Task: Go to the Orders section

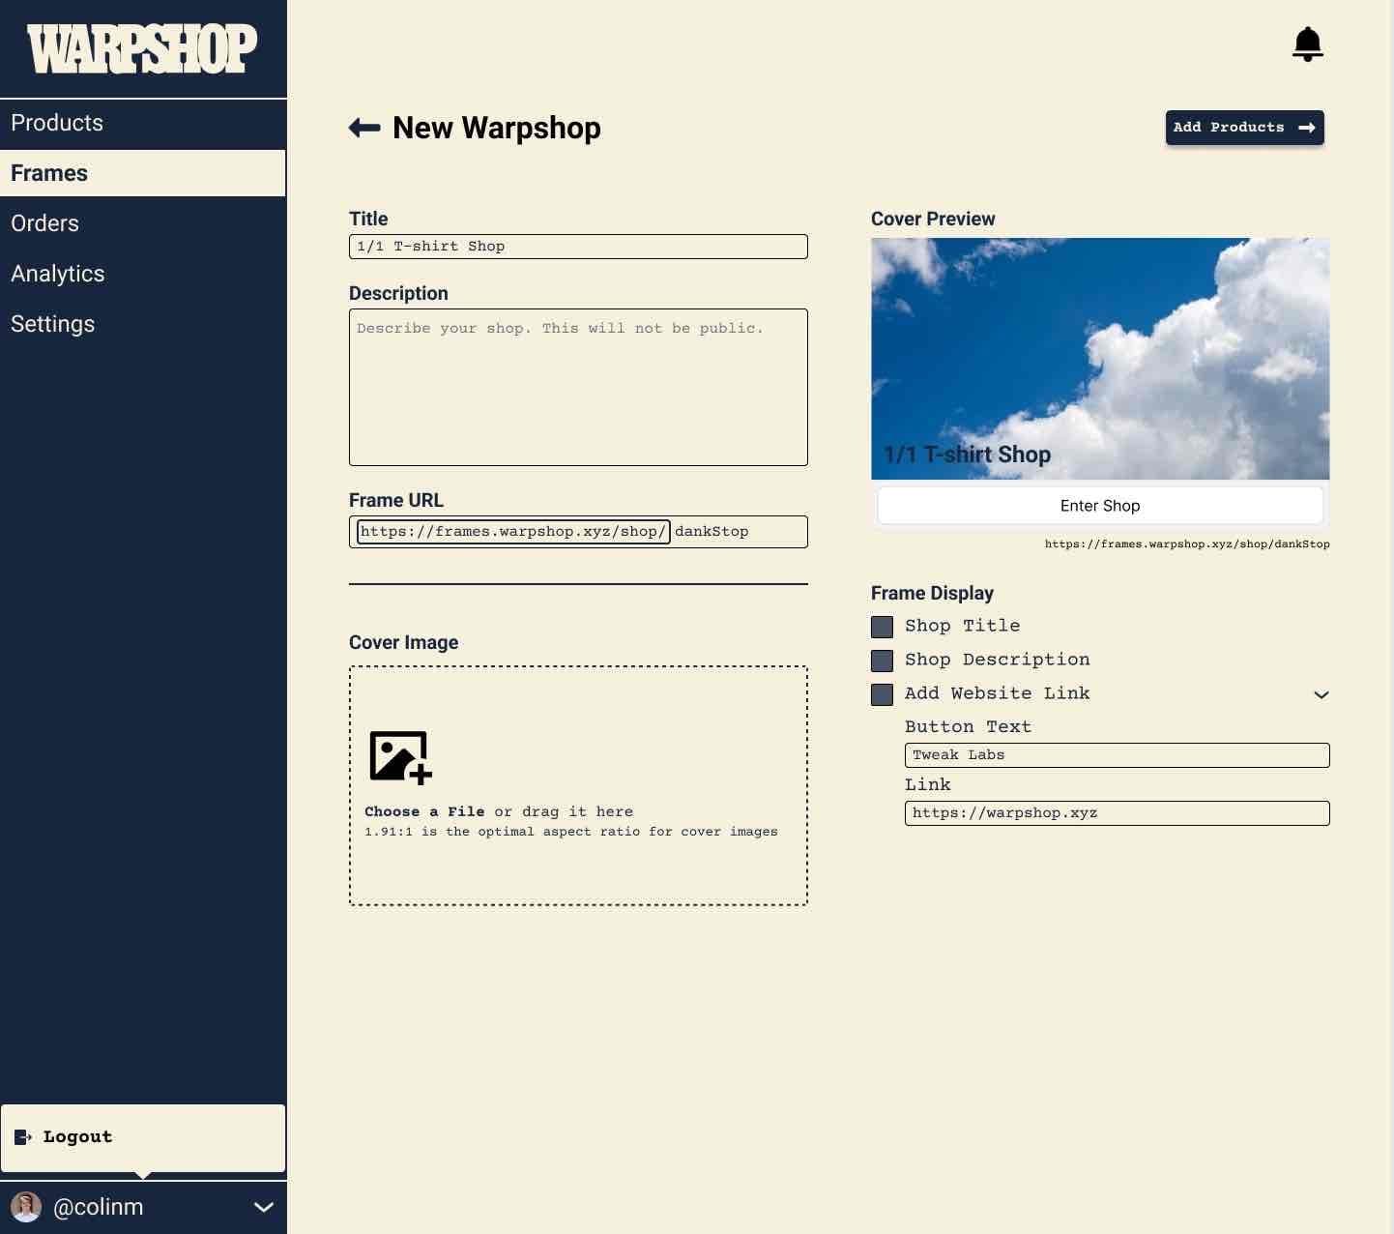Action: pyautogui.click(x=45, y=223)
